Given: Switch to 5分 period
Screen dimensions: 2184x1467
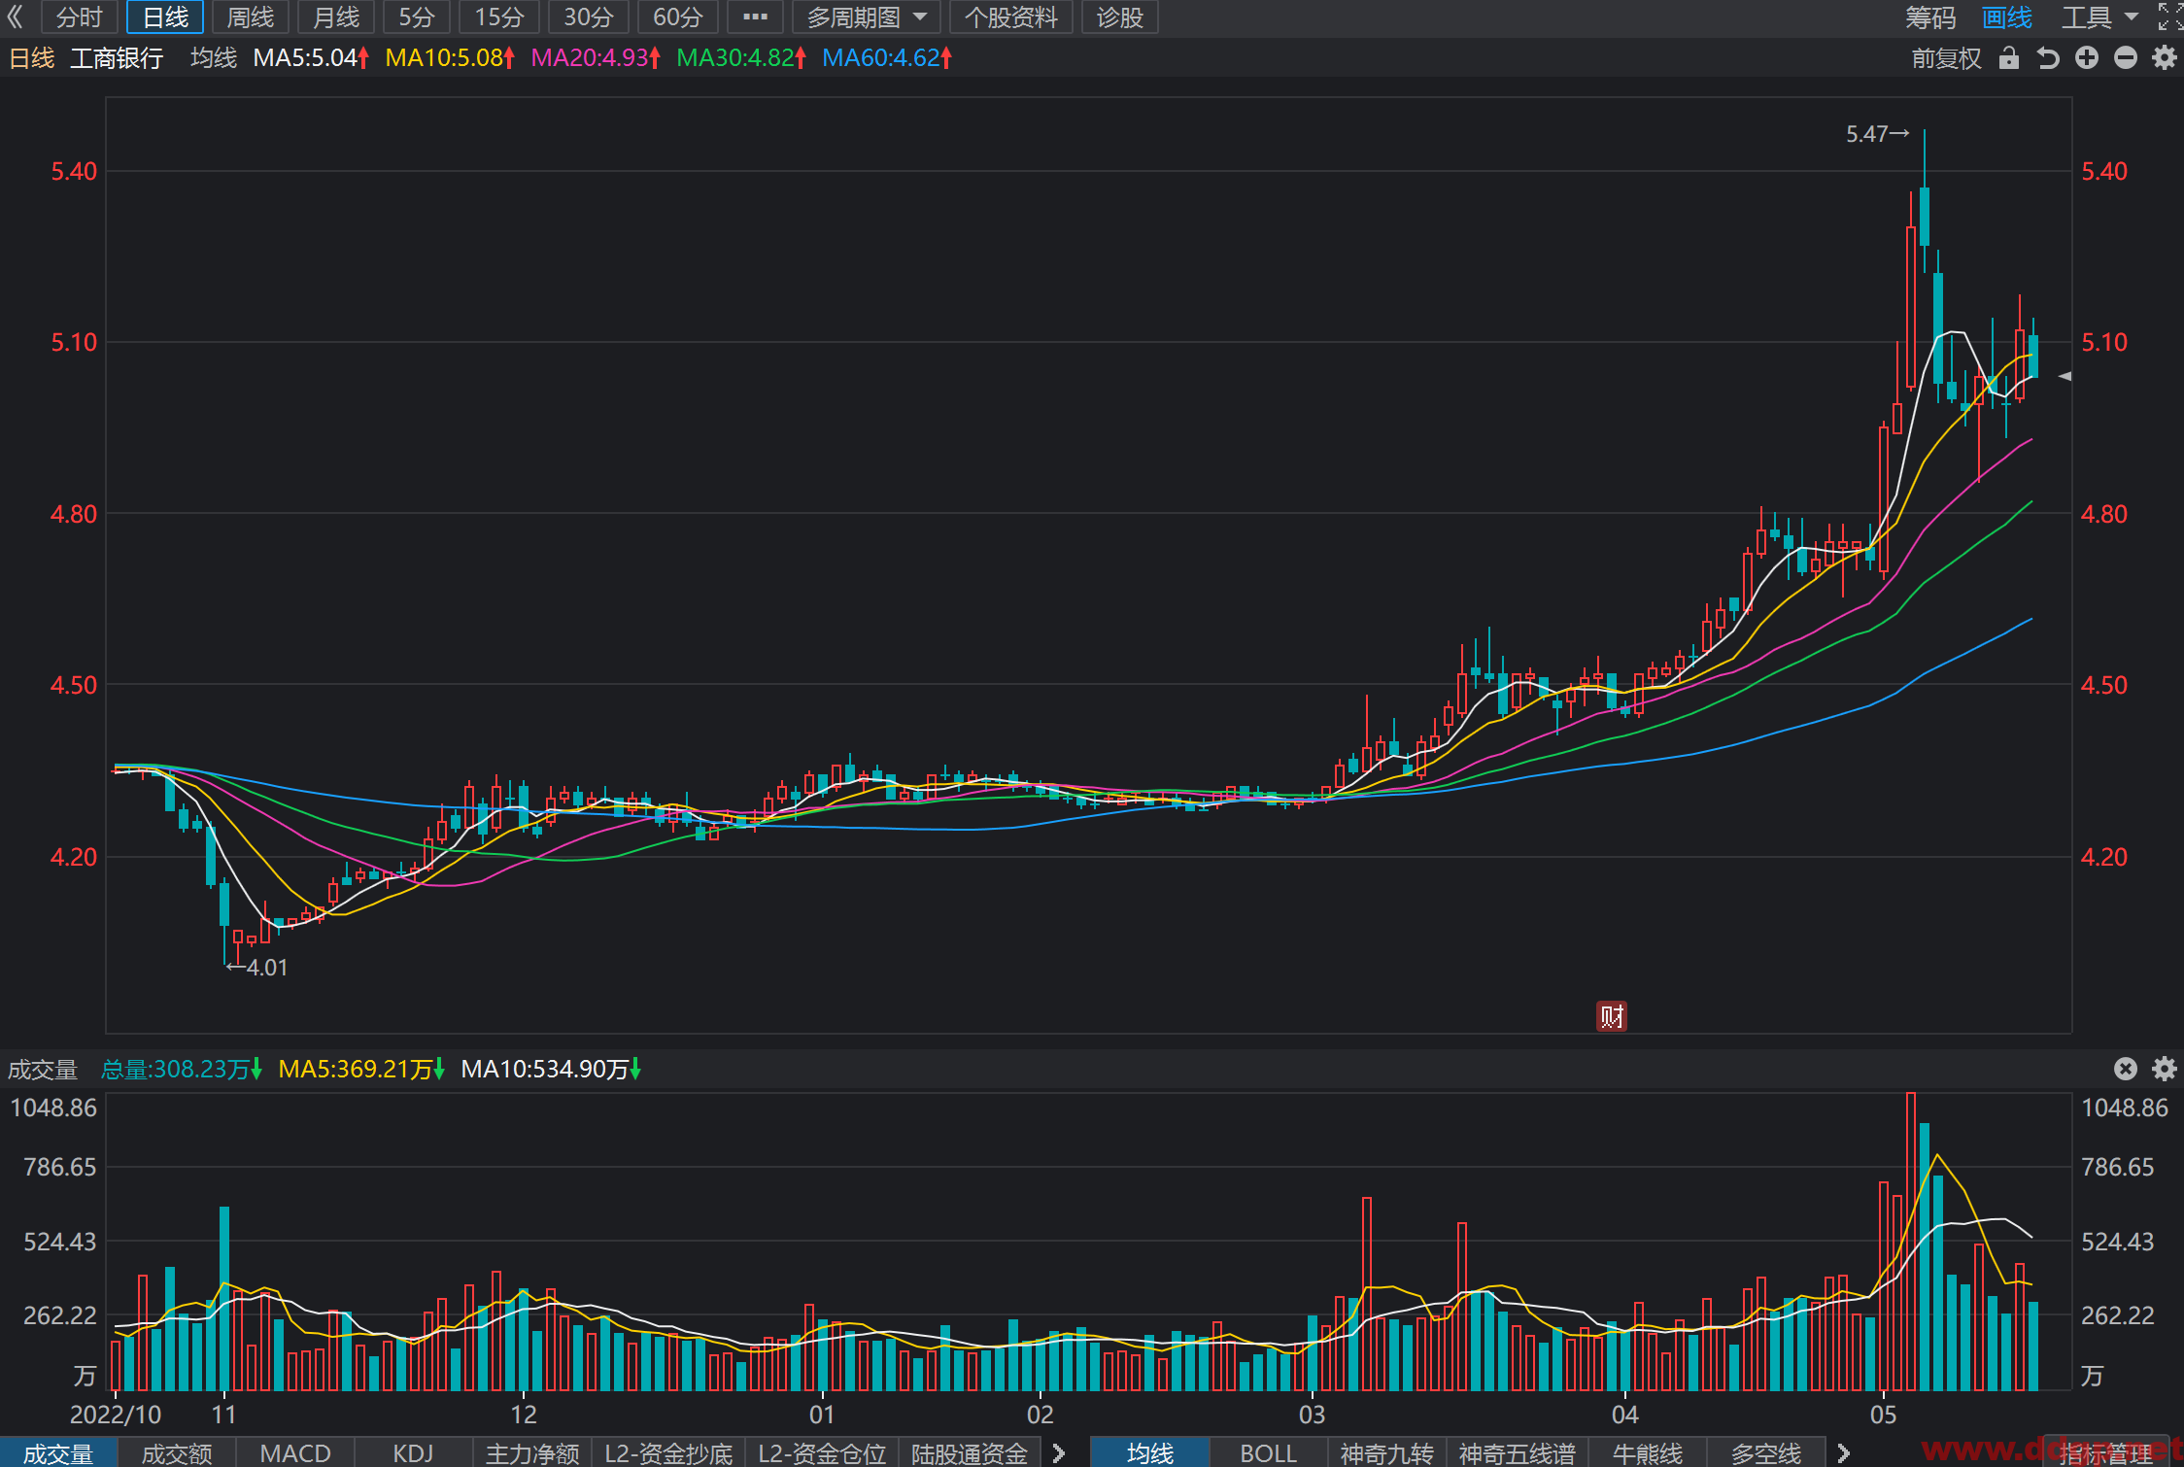Looking at the screenshot, I should pos(417,17).
